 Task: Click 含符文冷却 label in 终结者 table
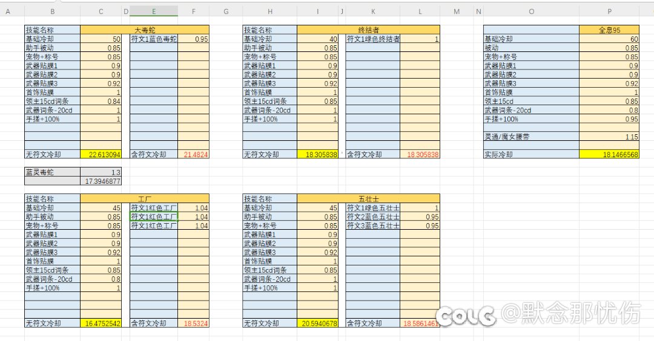coord(373,154)
